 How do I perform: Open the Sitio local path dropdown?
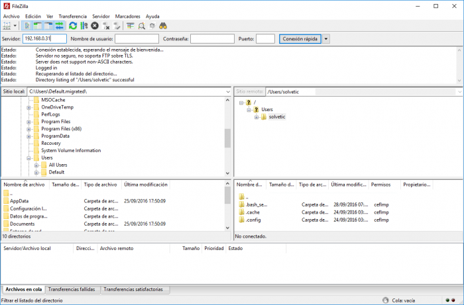point(228,92)
